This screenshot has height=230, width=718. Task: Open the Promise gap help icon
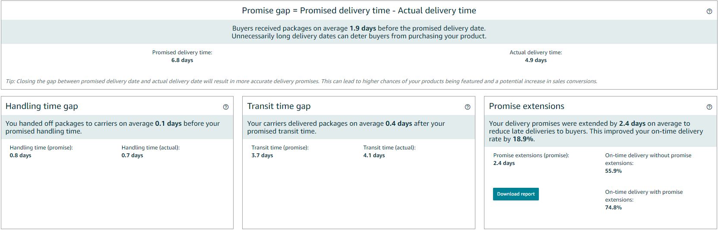coord(709,12)
